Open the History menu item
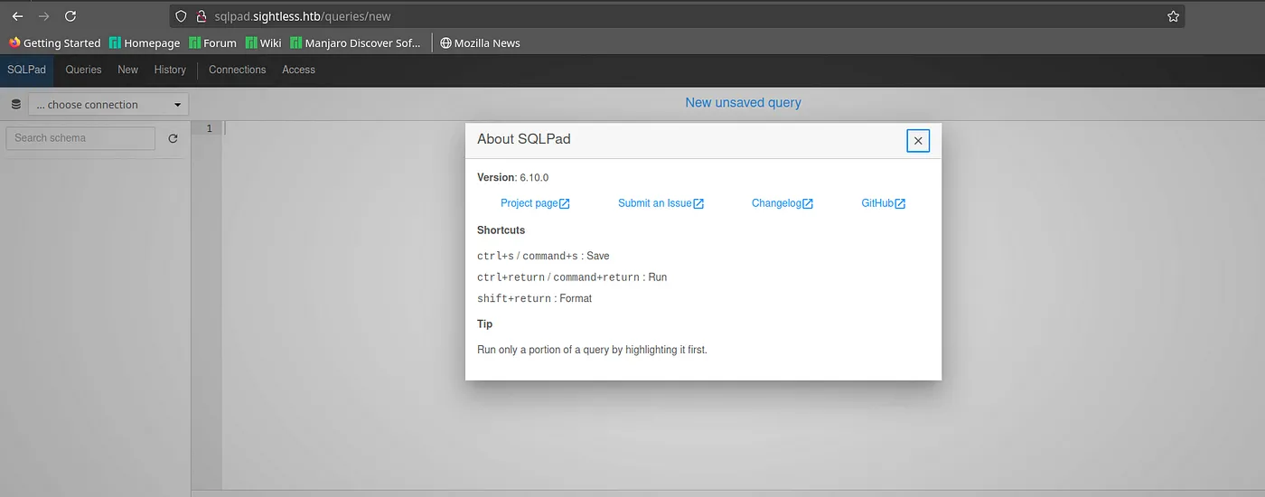This screenshot has width=1265, height=497. click(170, 70)
